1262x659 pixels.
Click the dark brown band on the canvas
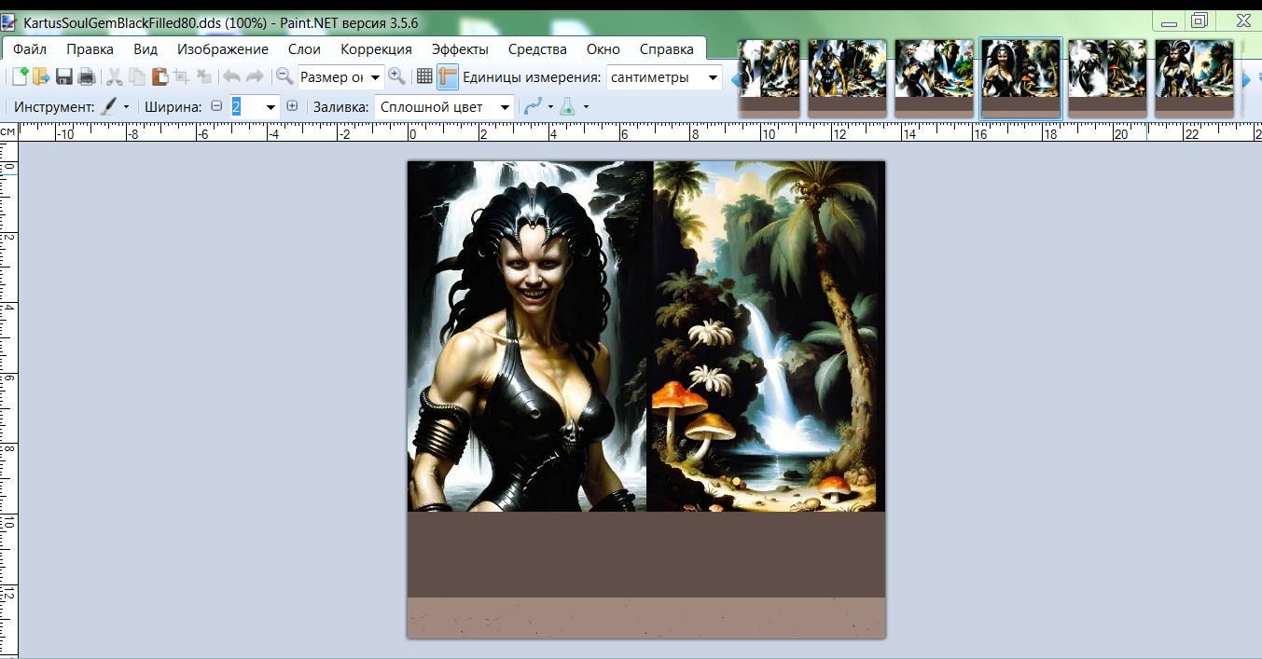tap(646, 555)
